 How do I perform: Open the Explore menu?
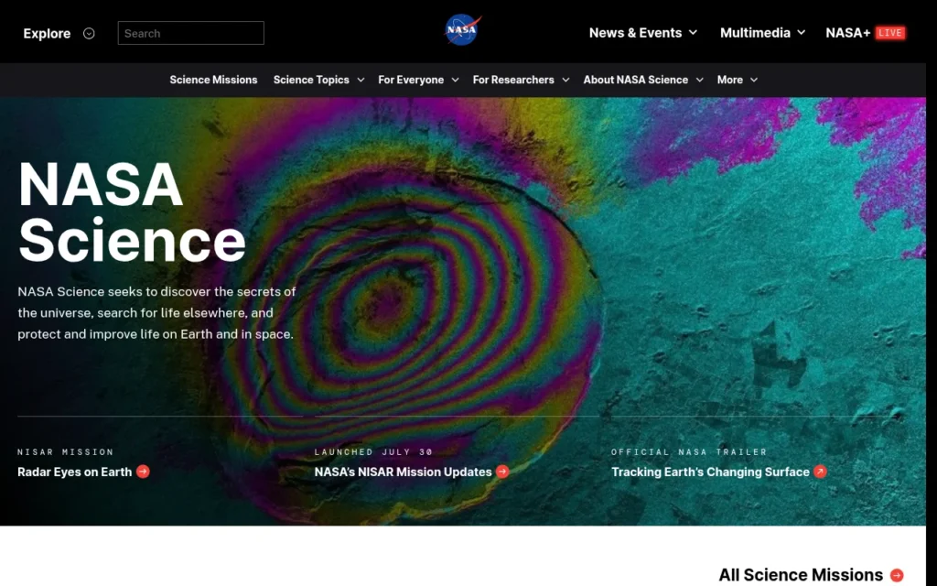[x=47, y=34]
